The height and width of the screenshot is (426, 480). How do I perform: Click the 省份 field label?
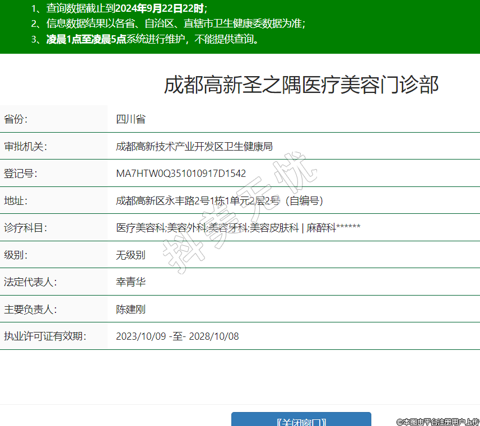[x=16, y=119]
